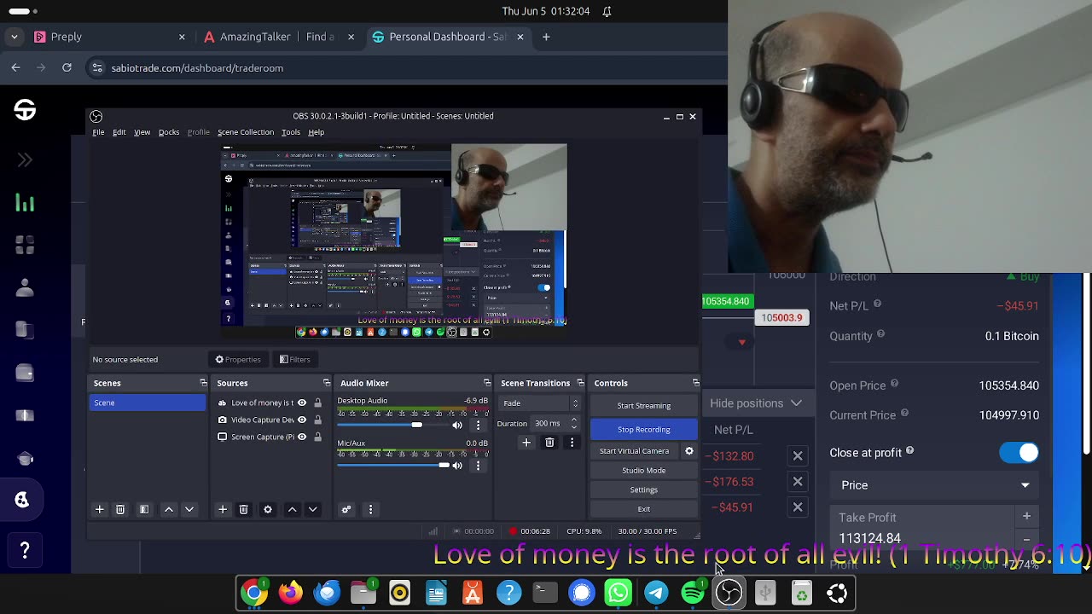Open Desktop Audio three-dot options
1092x614 pixels.
[x=478, y=425]
